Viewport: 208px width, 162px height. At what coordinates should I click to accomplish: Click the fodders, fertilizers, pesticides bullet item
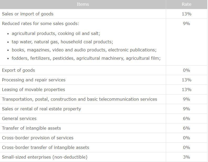(x=86, y=58)
